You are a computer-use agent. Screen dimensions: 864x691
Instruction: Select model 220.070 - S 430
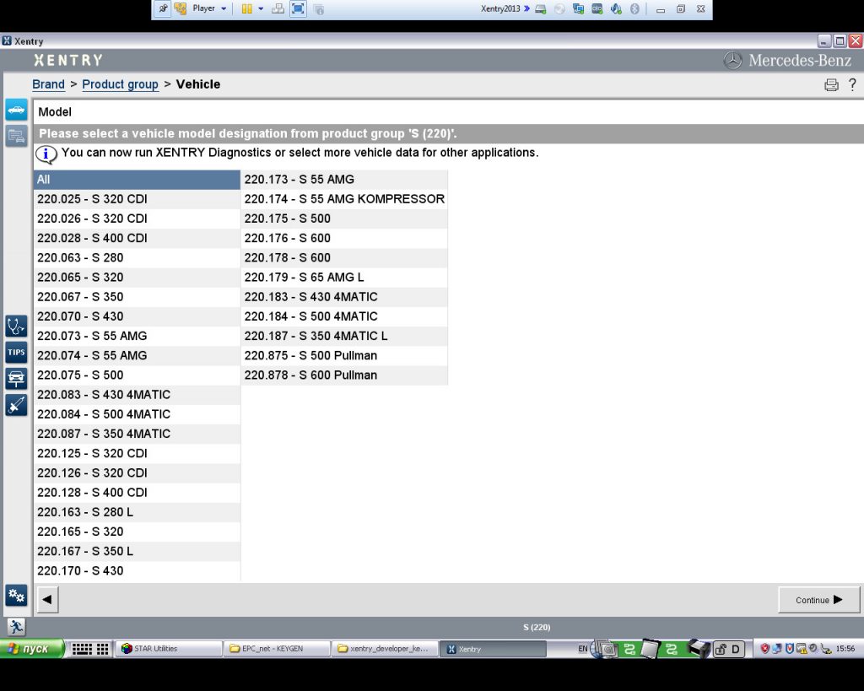point(138,316)
